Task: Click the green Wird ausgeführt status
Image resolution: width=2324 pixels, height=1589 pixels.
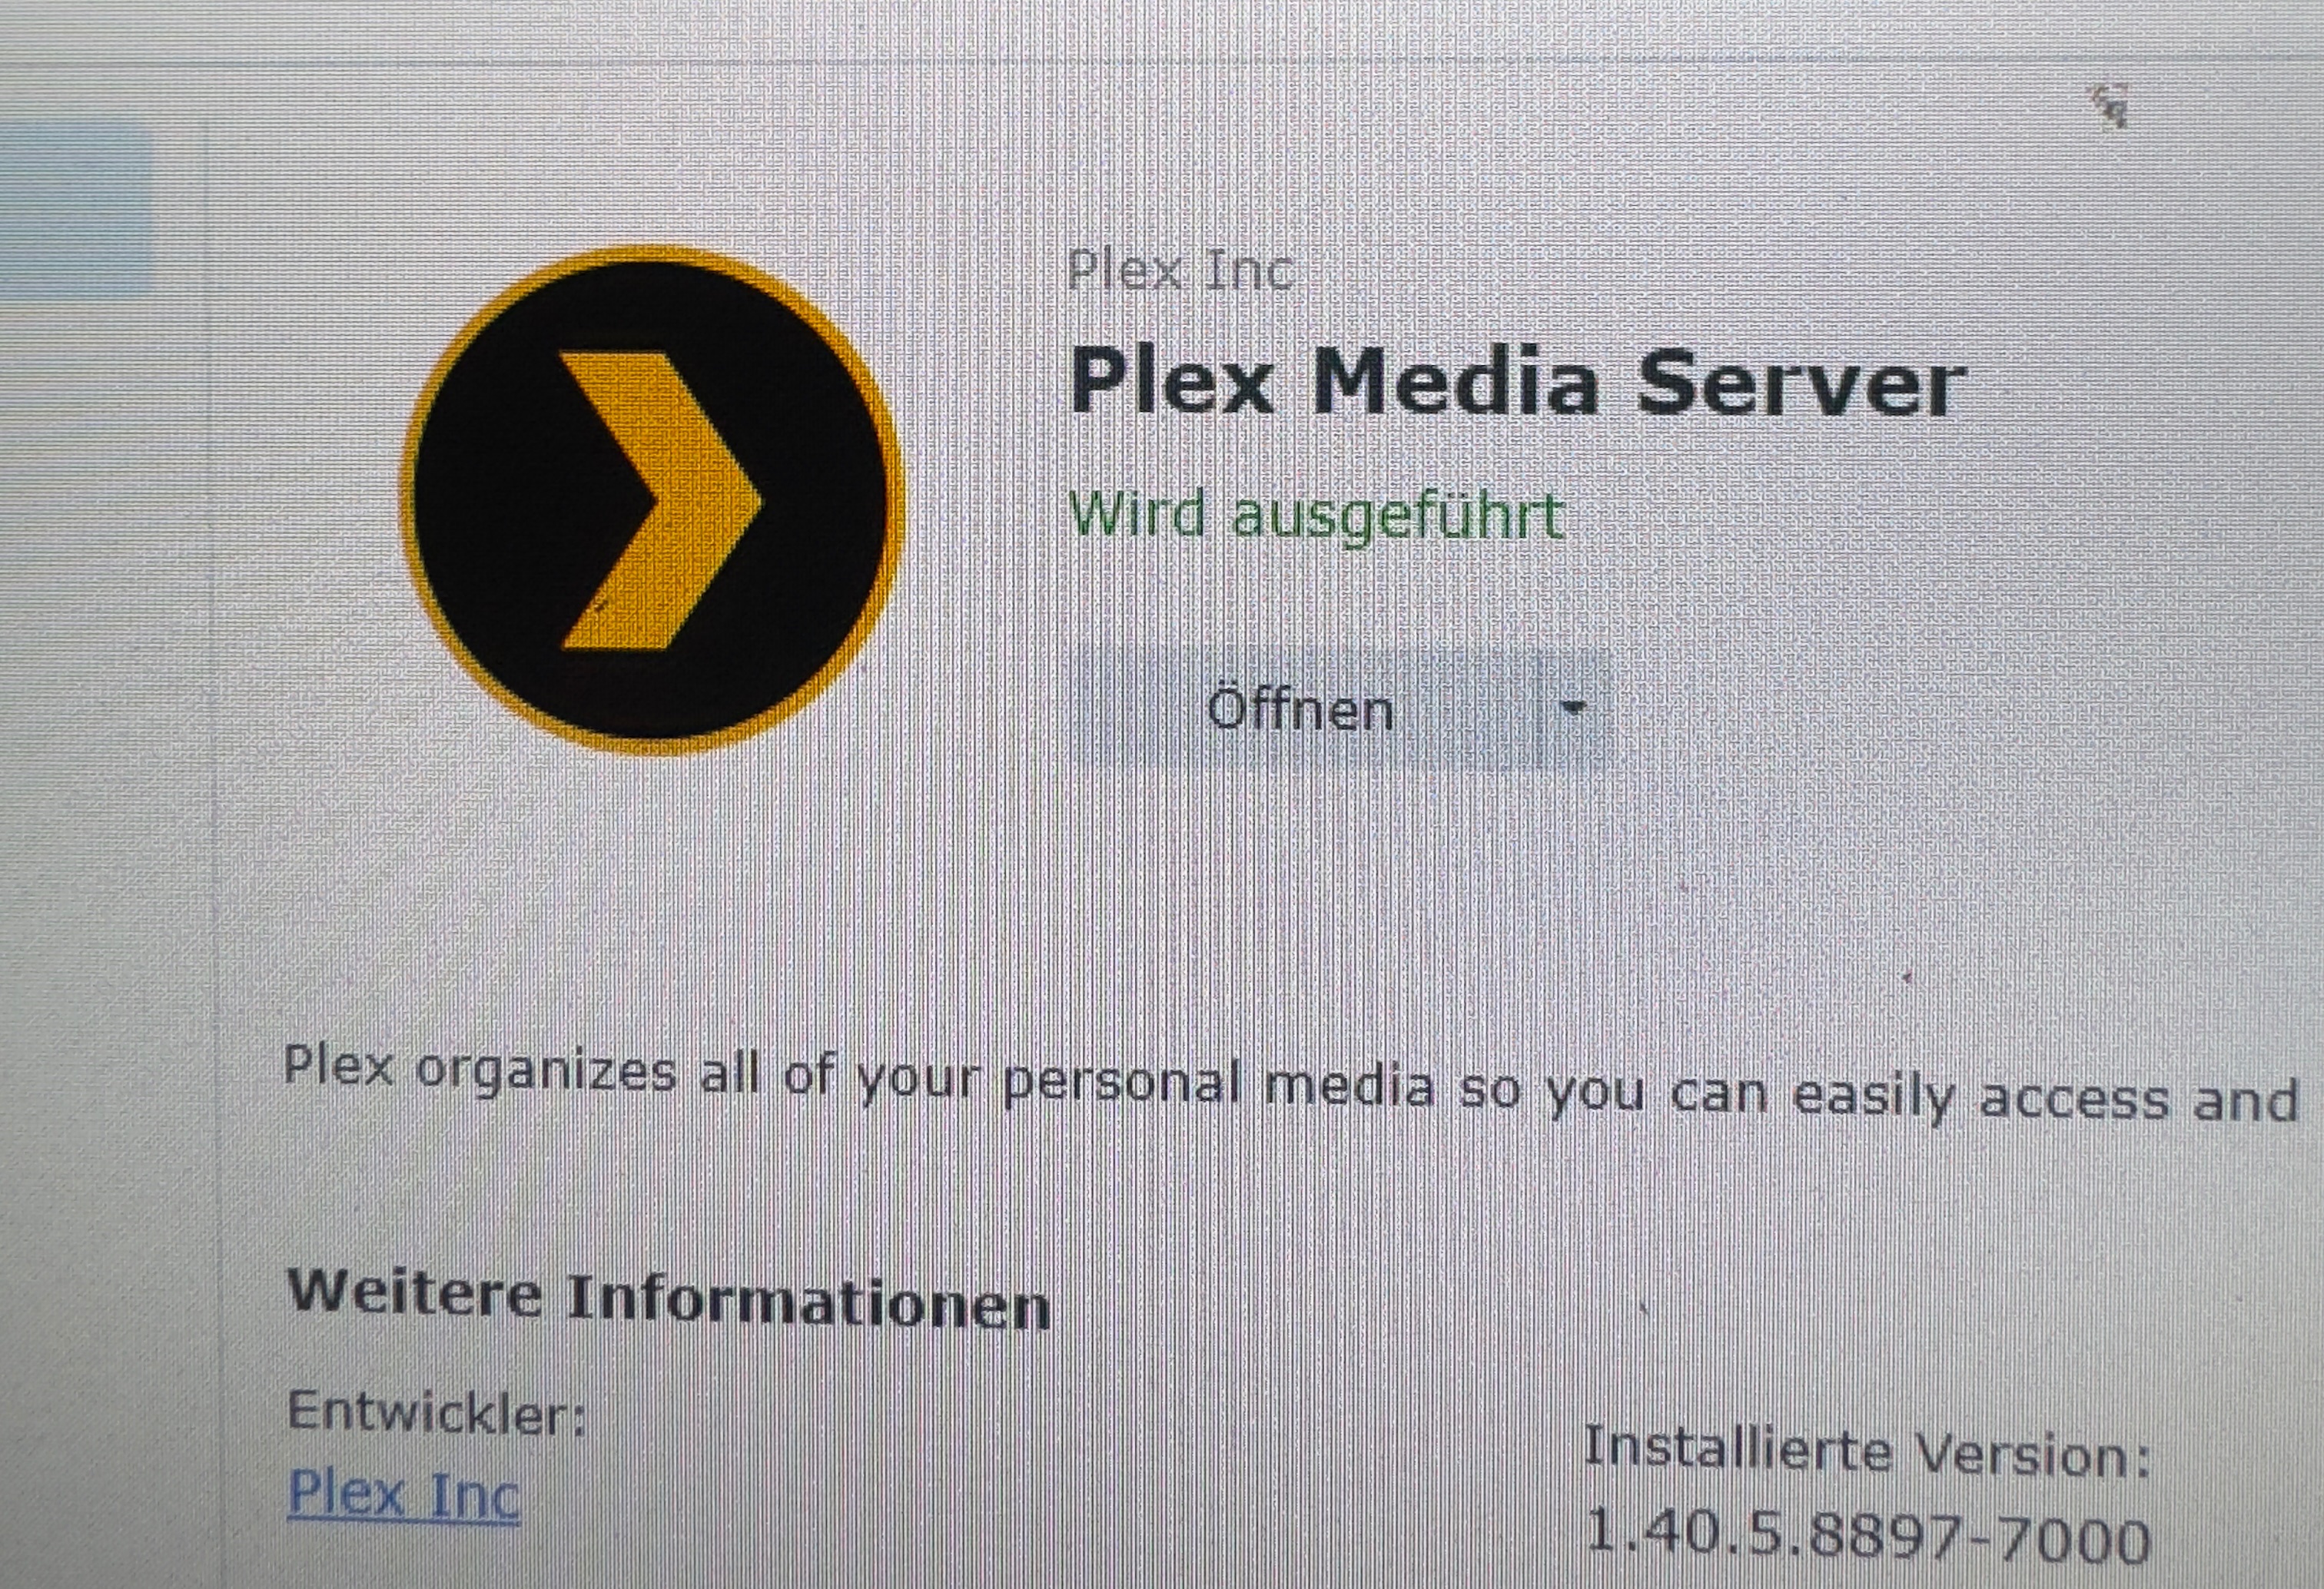Action: (x=1316, y=517)
